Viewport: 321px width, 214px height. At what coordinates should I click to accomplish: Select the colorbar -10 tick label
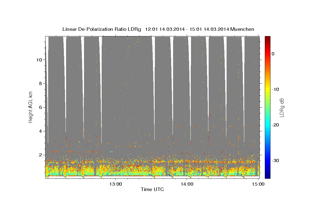click(275, 89)
